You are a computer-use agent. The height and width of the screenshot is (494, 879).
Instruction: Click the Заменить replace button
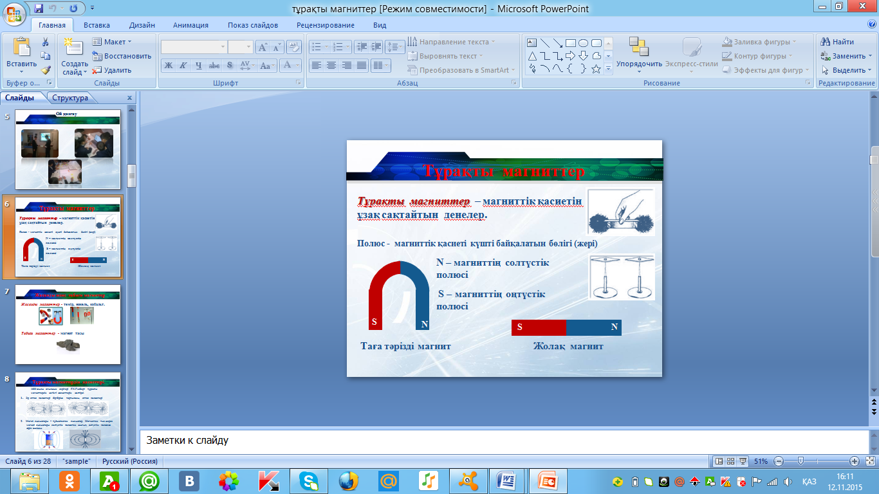(x=846, y=56)
